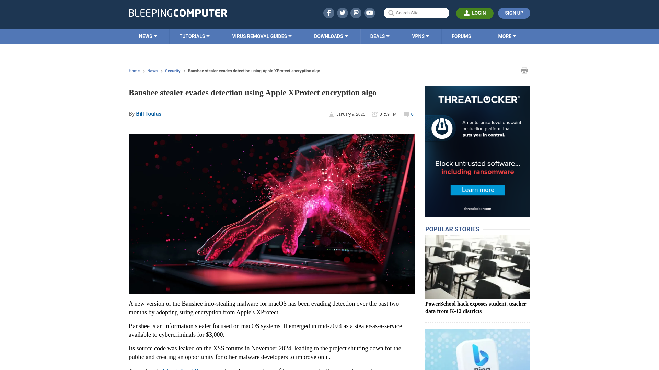Click the Print article icon
The height and width of the screenshot is (370, 659).
point(524,71)
